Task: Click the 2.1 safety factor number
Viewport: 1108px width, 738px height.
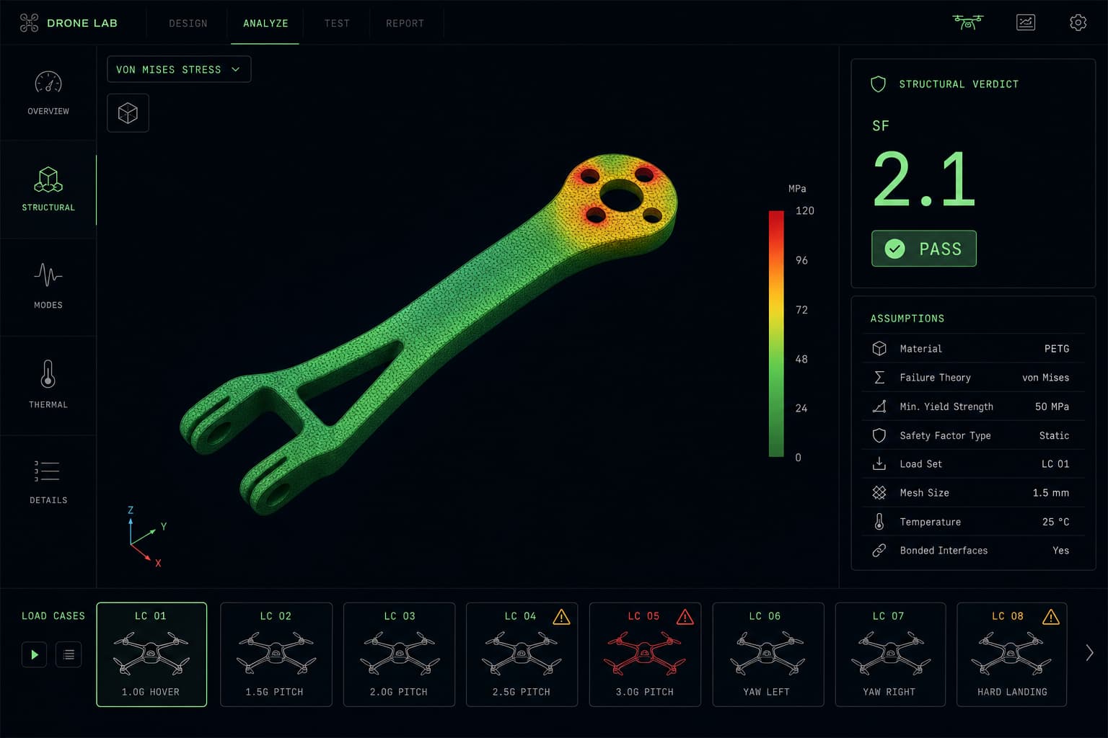Action: coord(924,179)
